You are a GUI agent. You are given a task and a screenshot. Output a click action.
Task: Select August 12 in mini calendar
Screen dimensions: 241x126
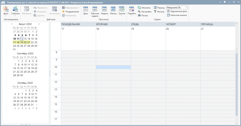tap(21, 39)
